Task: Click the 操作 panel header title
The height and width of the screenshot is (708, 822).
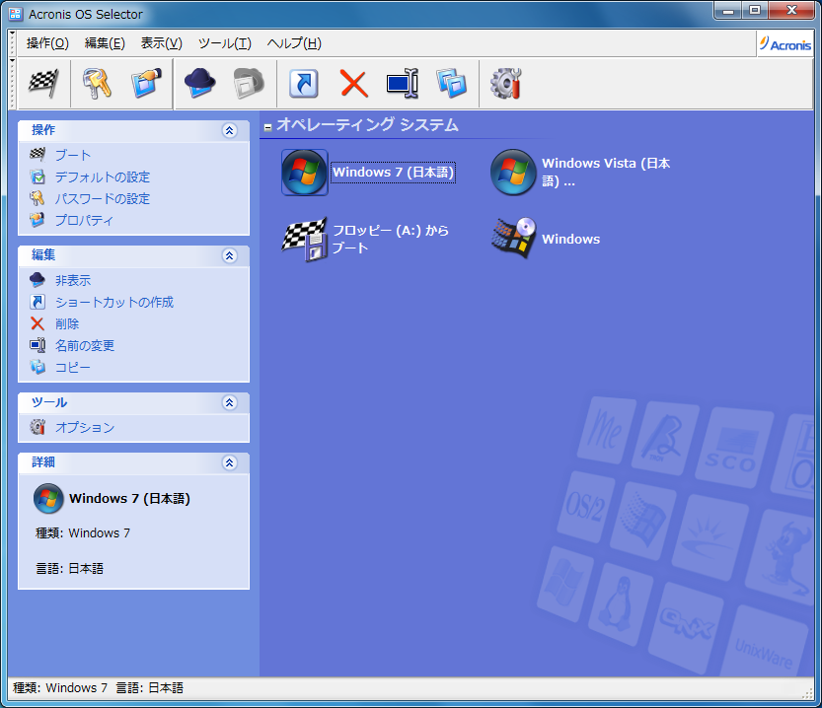Action: (43, 130)
